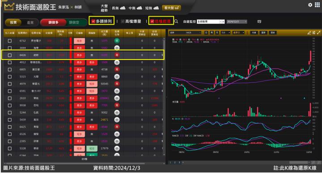Toggle the 高檔爆量 checkbox

tap(123, 21)
